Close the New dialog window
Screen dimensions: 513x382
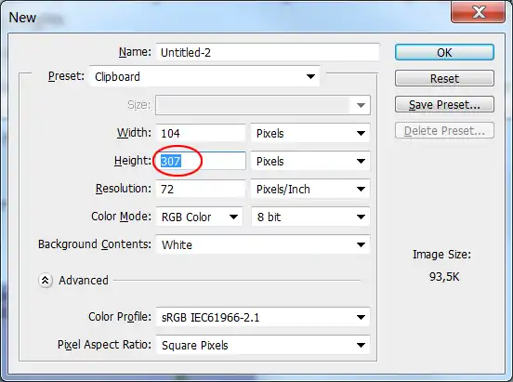coord(479,12)
